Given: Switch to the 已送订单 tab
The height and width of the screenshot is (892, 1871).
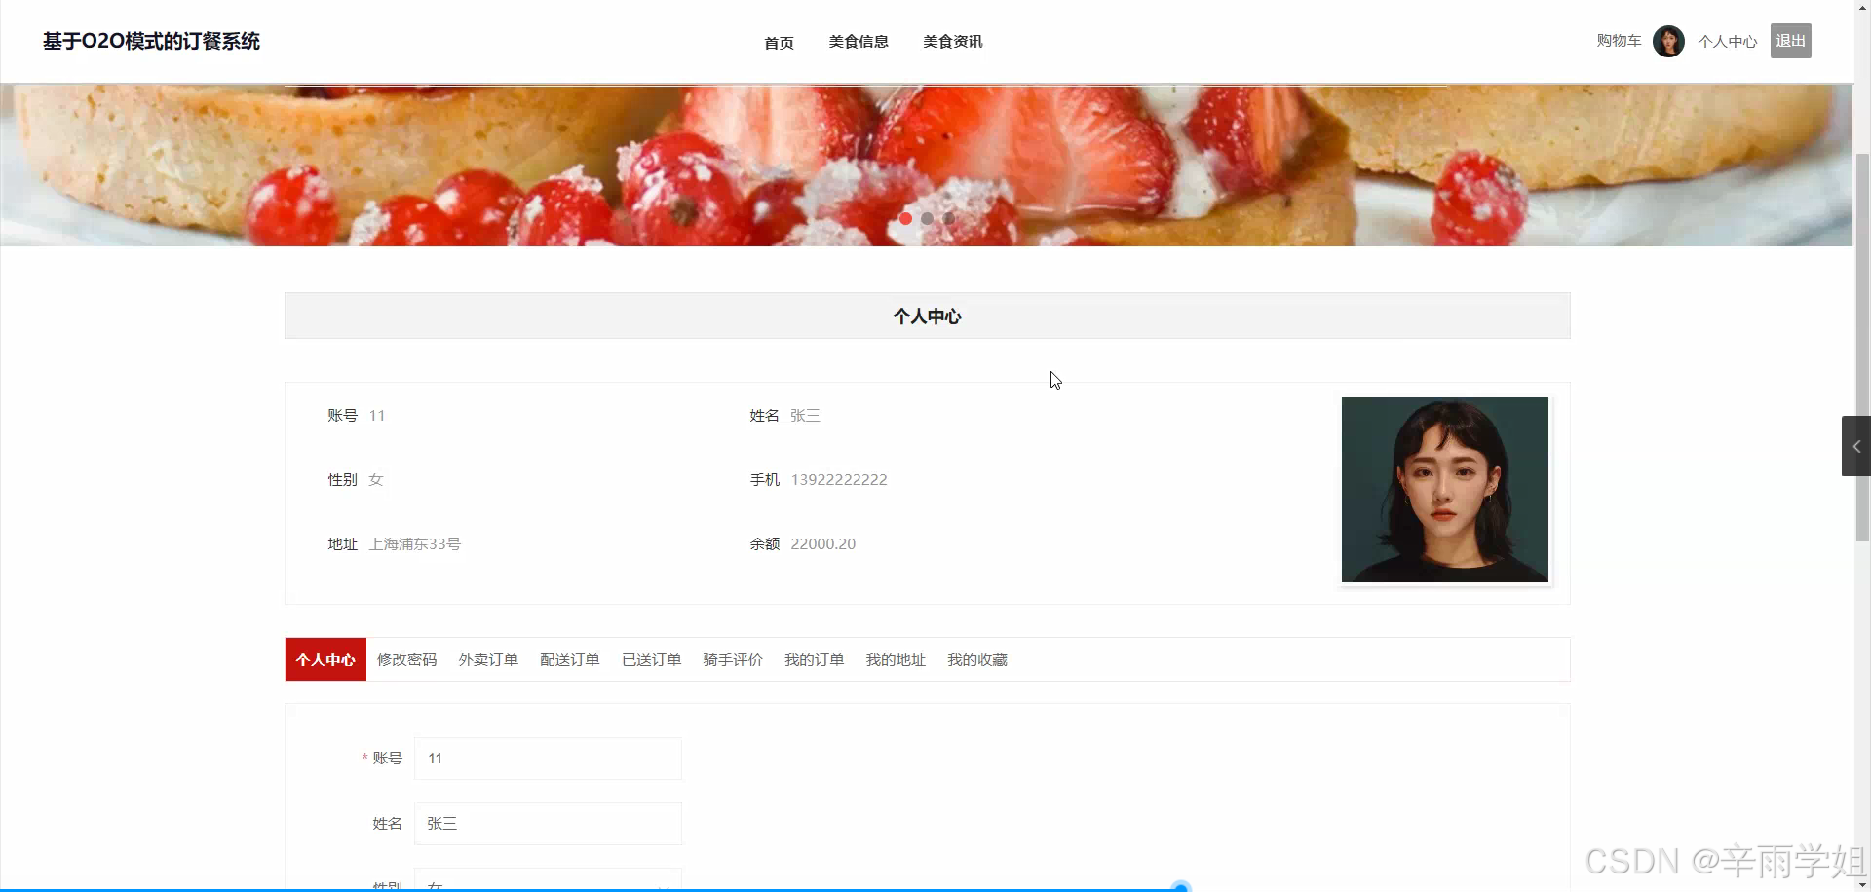Looking at the screenshot, I should click(651, 659).
